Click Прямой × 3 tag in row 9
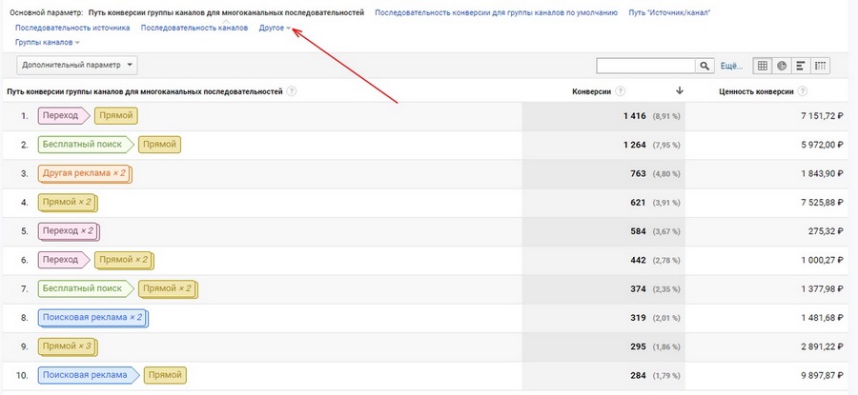Viewport: 858px width, 395px height. coord(68,346)
